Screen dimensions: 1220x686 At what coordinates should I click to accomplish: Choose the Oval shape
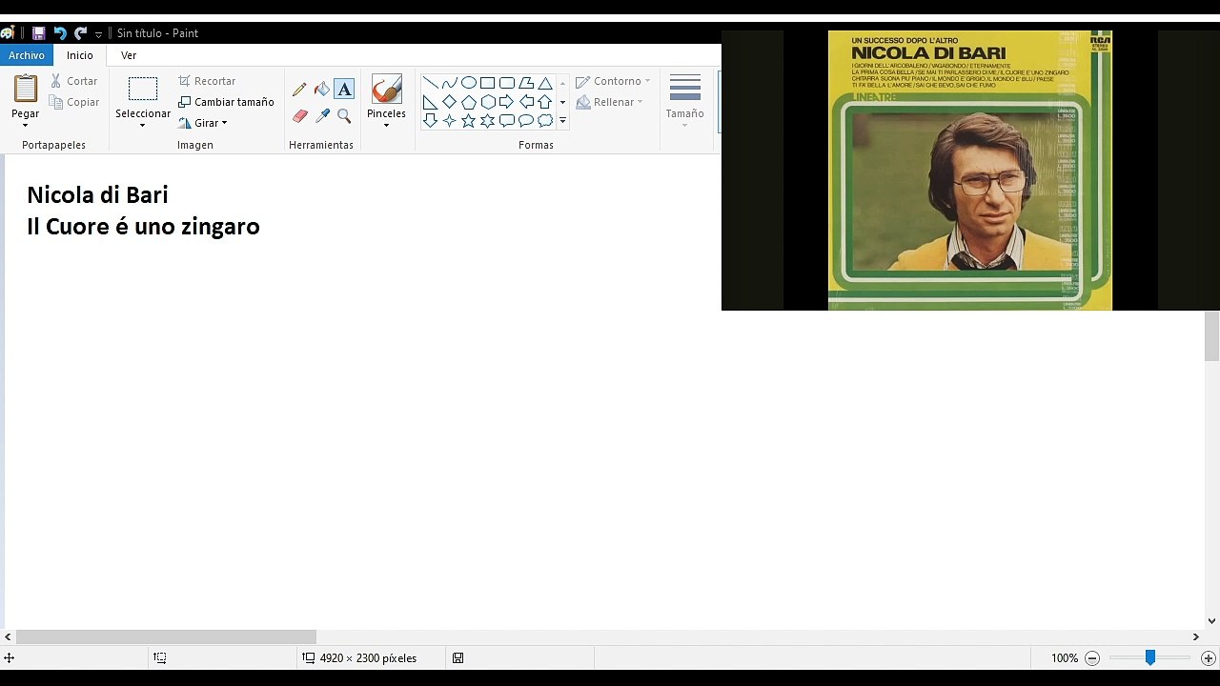(469, 83)
